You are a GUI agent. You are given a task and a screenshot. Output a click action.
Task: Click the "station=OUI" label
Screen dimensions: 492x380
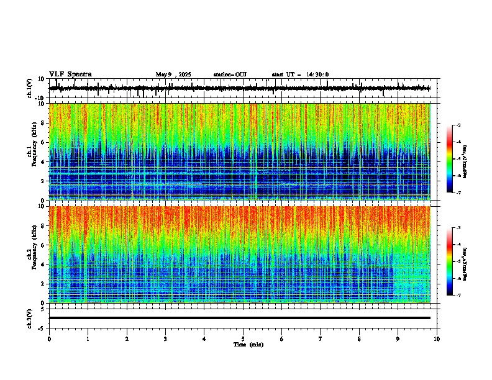230,75
